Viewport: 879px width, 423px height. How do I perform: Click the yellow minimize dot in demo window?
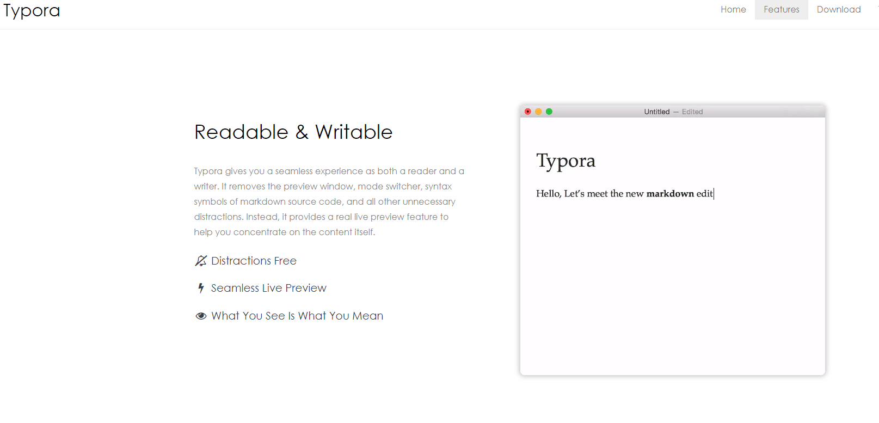pos(538,112)
